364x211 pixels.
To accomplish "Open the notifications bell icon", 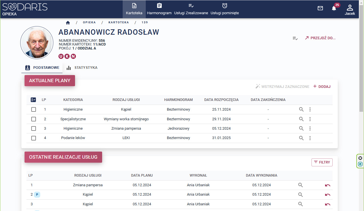I will point(334,8).
